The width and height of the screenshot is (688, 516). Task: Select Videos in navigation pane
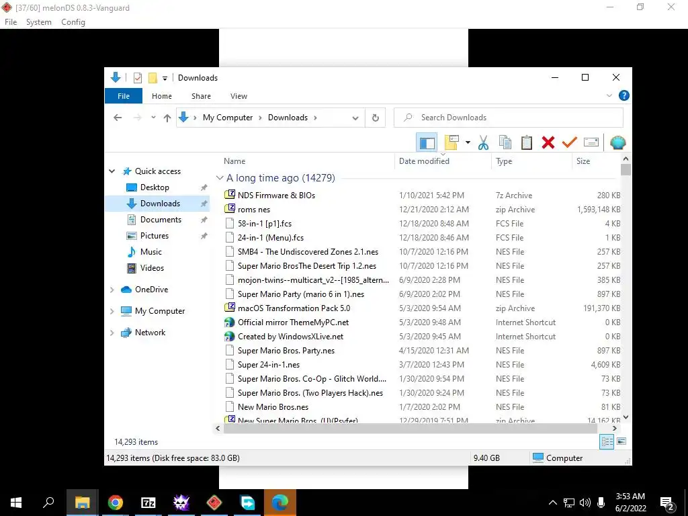152,268
